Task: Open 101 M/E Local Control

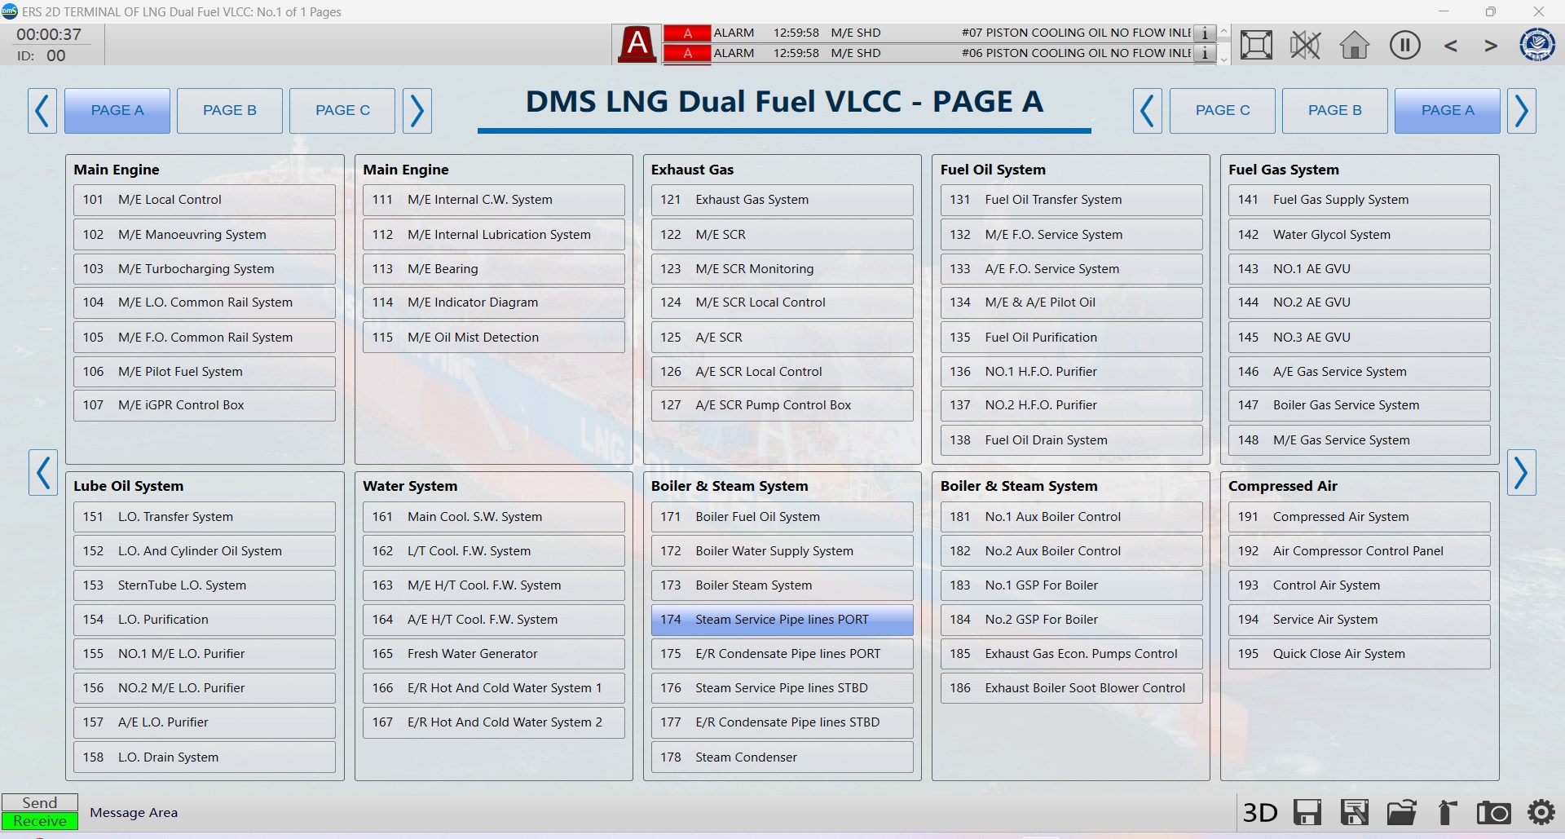Action: click(205, 200)
